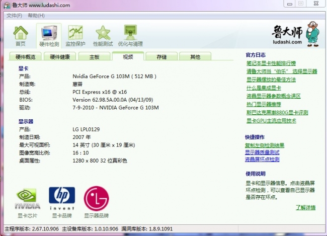The image size is (327, 236).
Task: Open the 其他 tab
Action: 195,57
